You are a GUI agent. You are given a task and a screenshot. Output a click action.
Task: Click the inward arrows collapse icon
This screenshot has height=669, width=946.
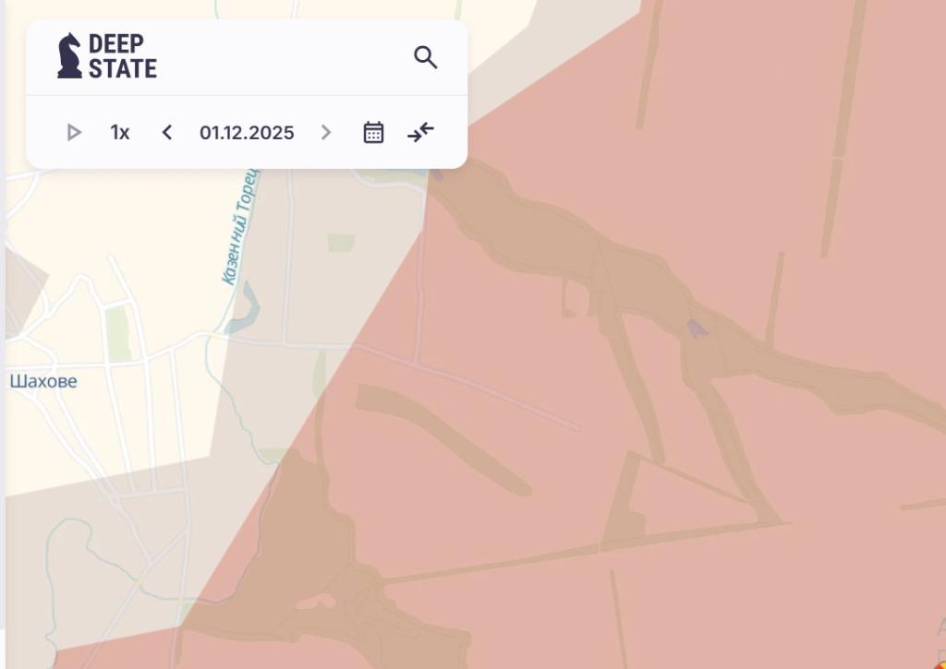(x=420, y=133)
